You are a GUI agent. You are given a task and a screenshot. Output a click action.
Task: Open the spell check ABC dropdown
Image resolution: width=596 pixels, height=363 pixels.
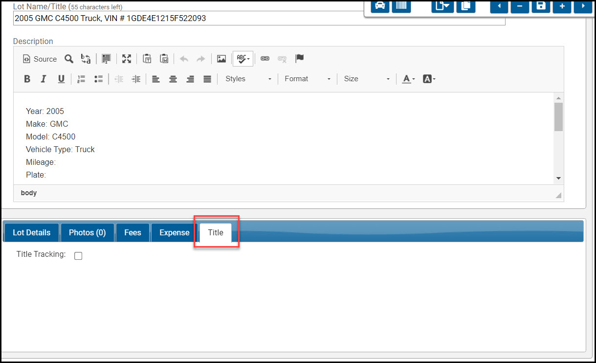pos(243,59)
